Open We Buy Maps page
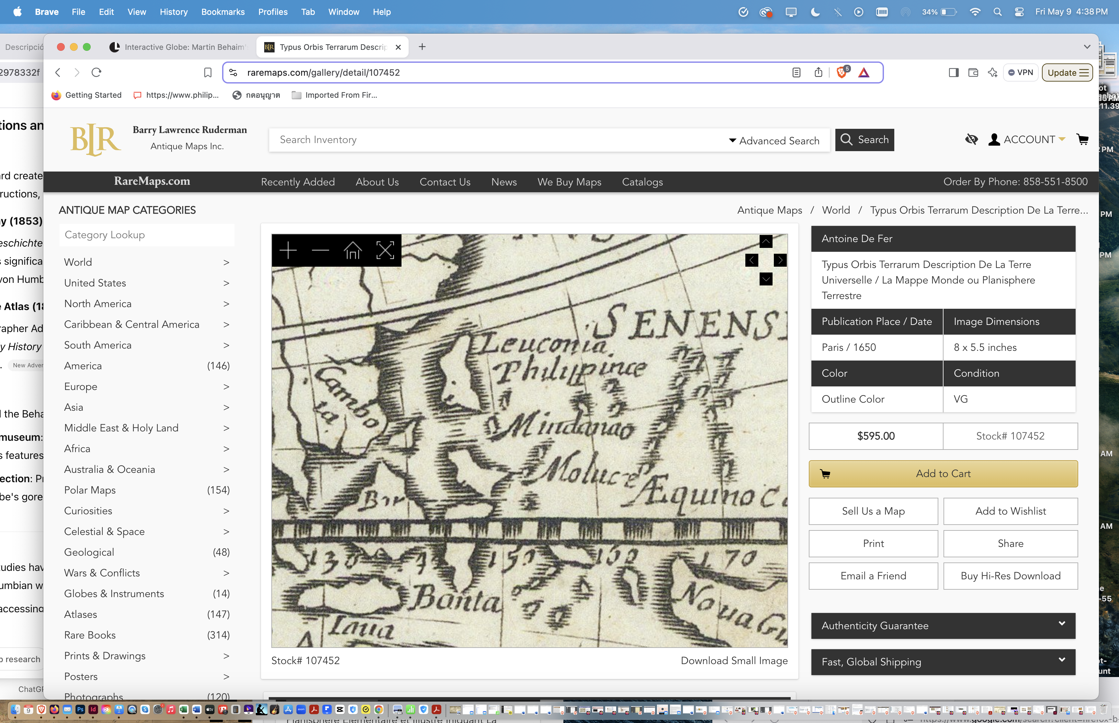Screen dimensions: 1119x723 tap(569, 182)
